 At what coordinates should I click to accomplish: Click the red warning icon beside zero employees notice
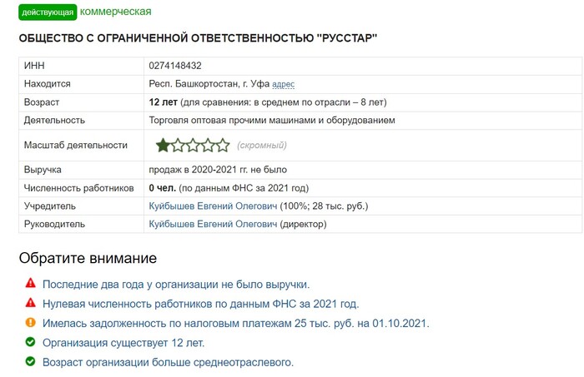31,304
